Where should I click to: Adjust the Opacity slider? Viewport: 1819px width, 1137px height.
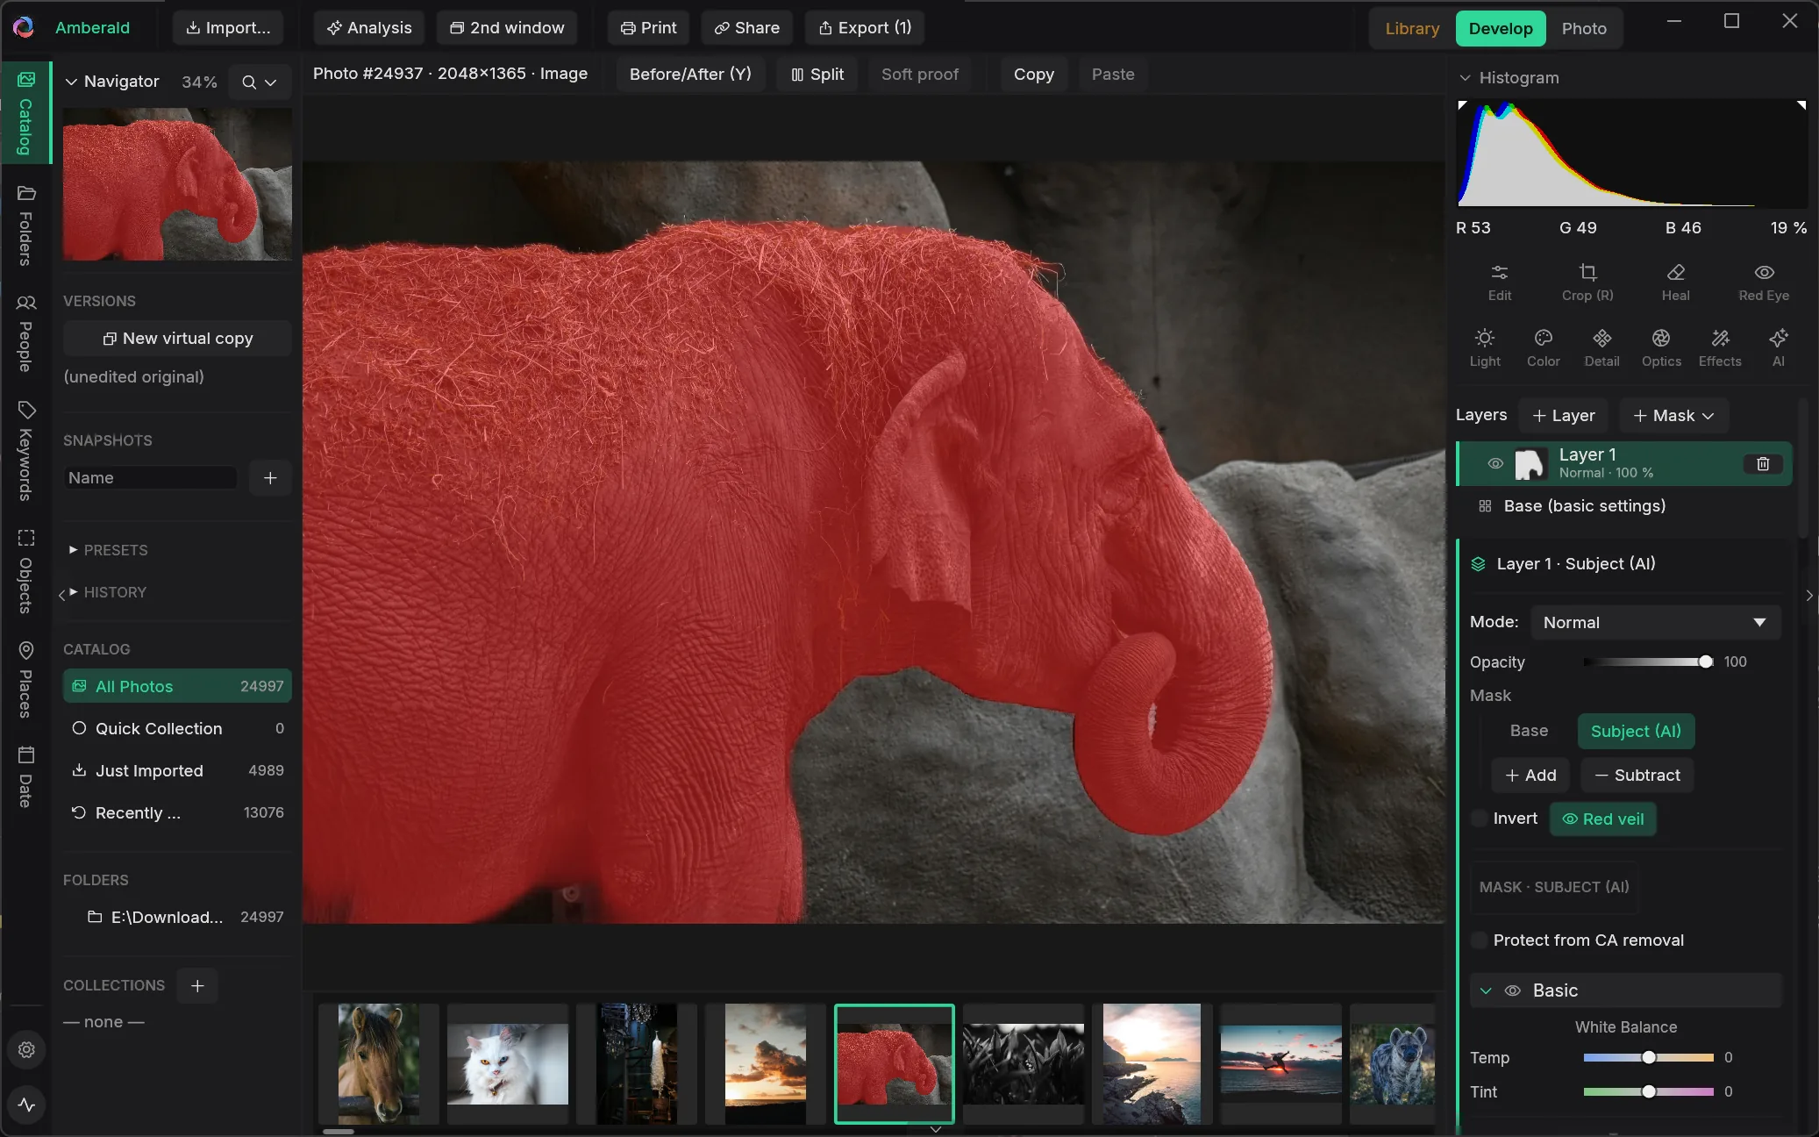click(x=1649, y=662)
